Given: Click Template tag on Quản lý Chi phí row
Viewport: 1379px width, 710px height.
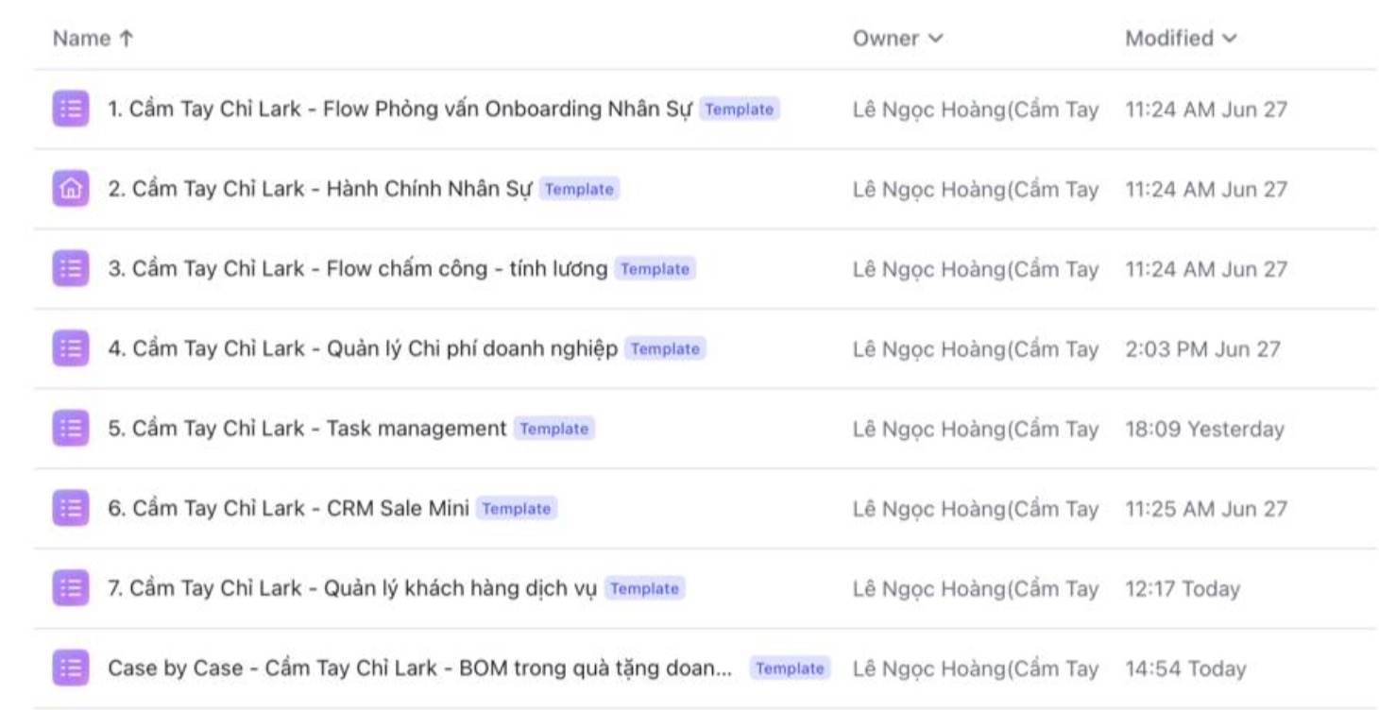Looking at the screenshot, I should [x=665, y=348].
